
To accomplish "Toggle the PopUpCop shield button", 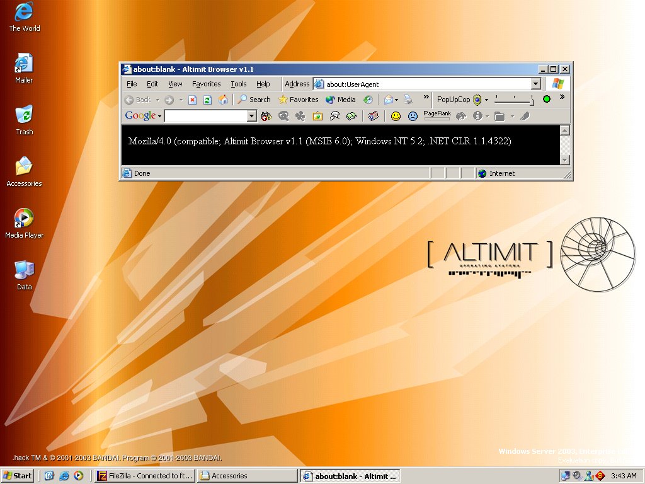I will pos(477,100).
